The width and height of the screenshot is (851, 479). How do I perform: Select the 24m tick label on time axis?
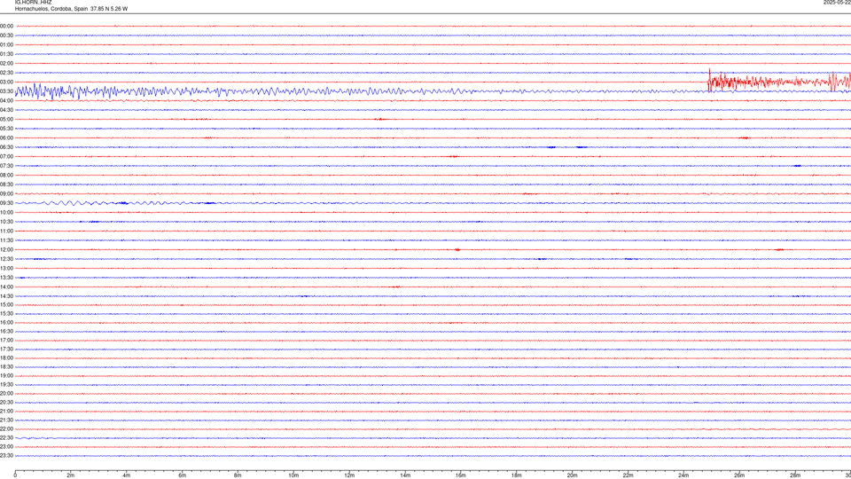click(x=683, y=475)
